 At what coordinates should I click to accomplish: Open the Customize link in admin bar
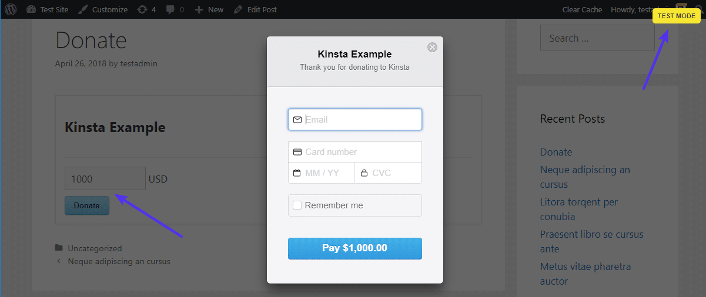103,9
